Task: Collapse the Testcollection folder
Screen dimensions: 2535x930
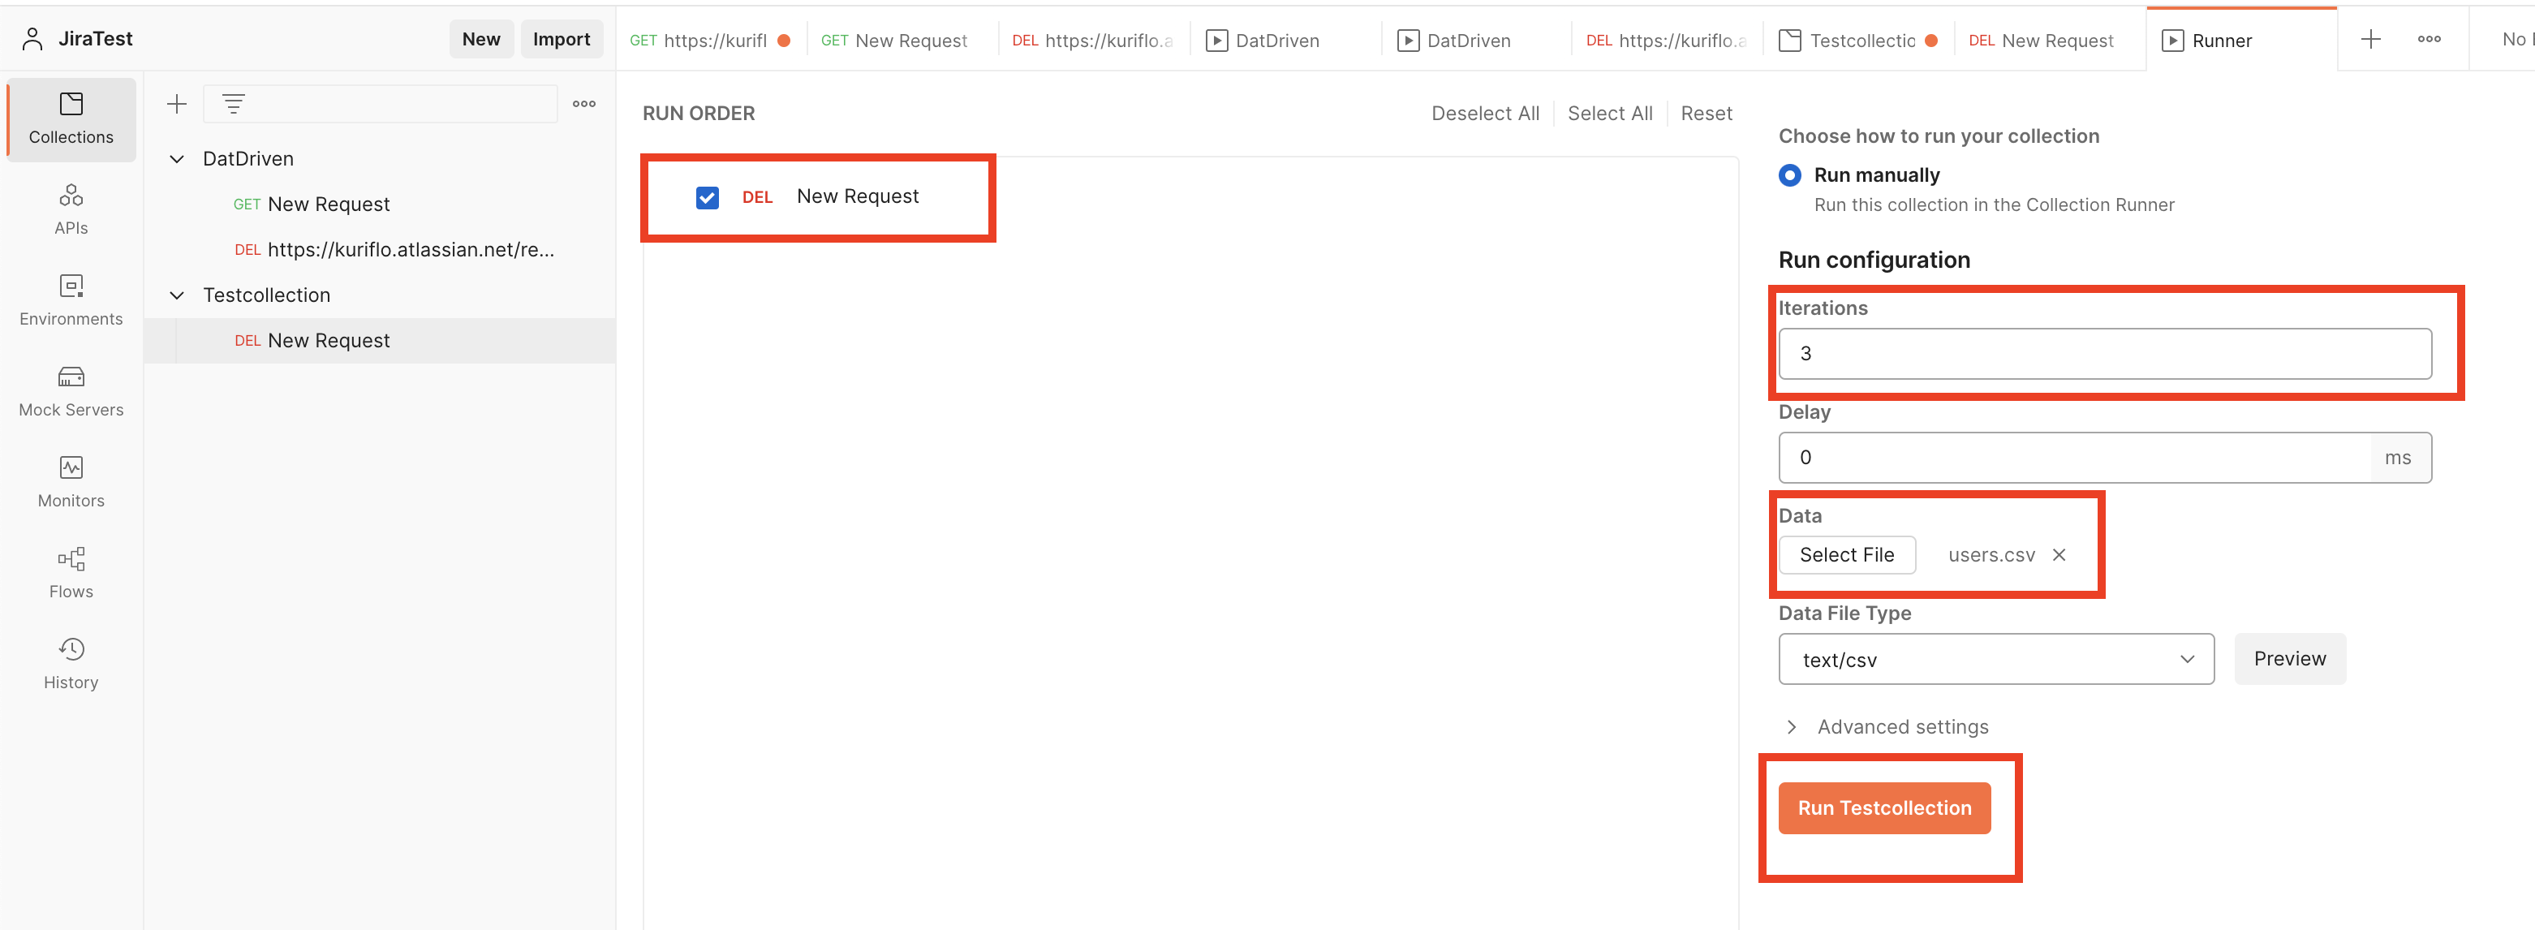Action: click(177, 295)
